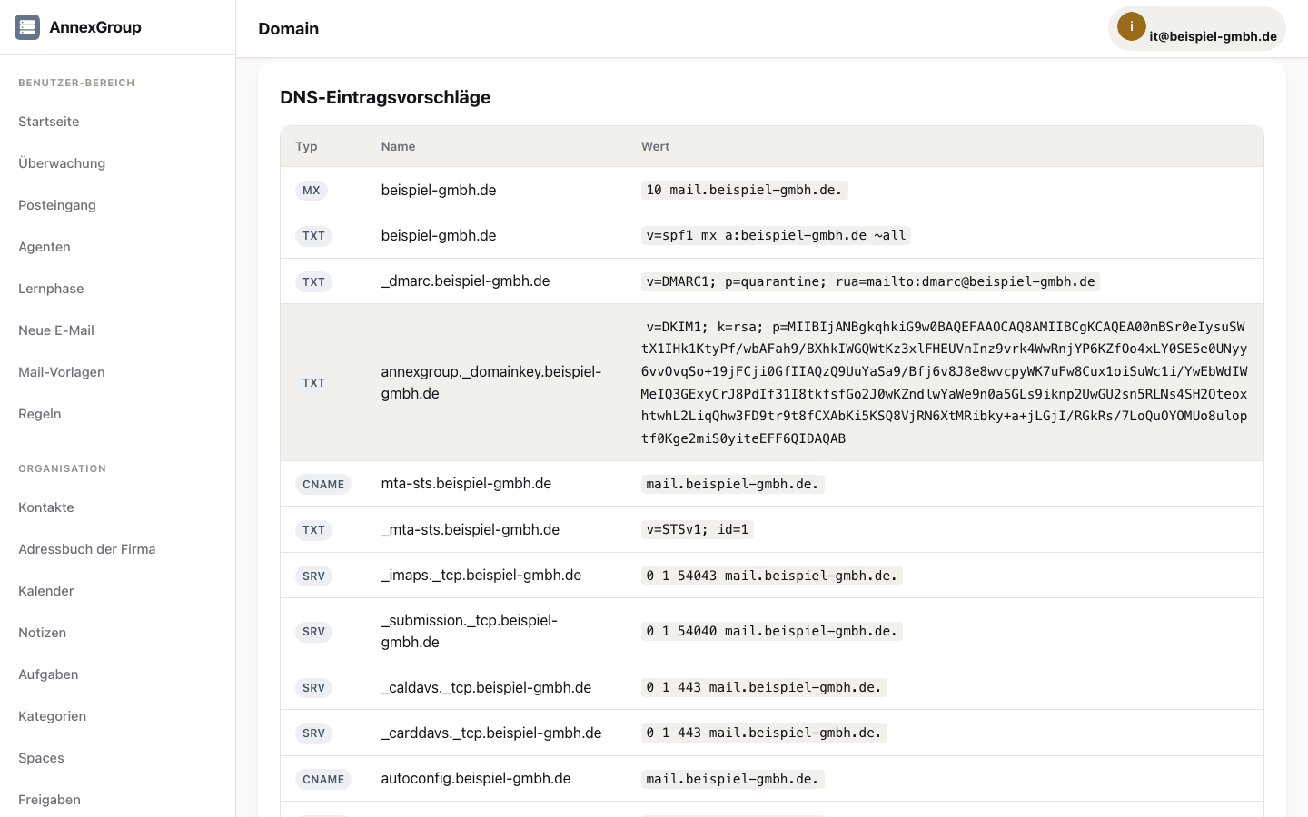Select the v=STSv1; id=1 value
The image size is (1308, 817).
coord(698,529)
